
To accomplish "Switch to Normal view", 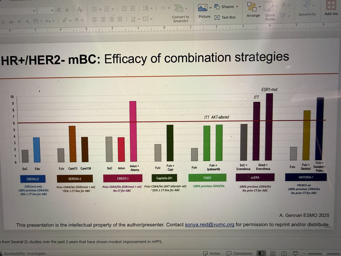I will pos(261,253).
